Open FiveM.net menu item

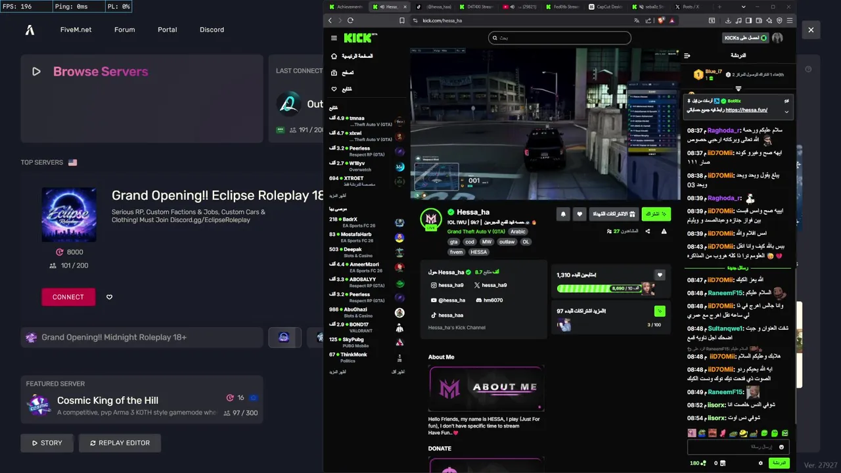76,30
